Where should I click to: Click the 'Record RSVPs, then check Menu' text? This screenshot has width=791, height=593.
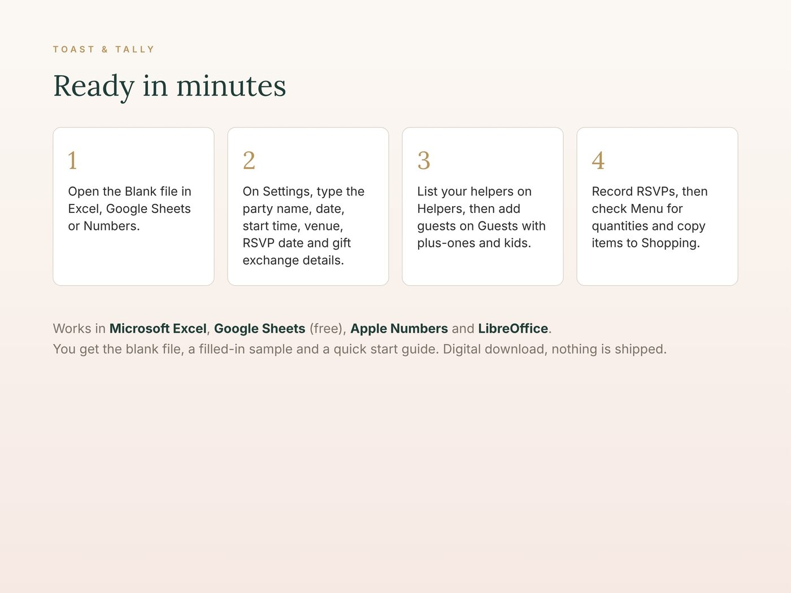pyautogui.click(x=650, y=217)
